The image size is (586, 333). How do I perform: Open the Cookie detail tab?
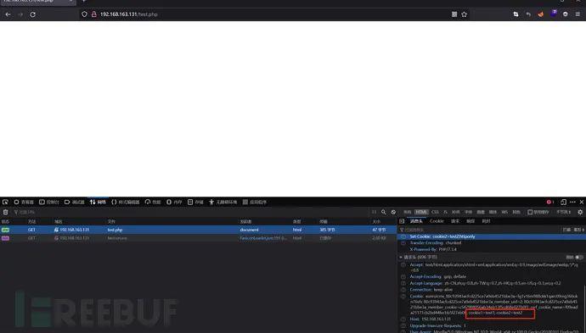point(437,221)
